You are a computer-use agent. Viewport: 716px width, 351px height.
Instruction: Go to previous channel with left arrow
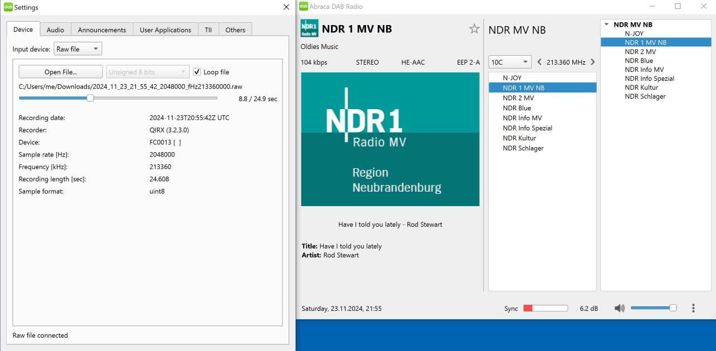pos(539,62)
